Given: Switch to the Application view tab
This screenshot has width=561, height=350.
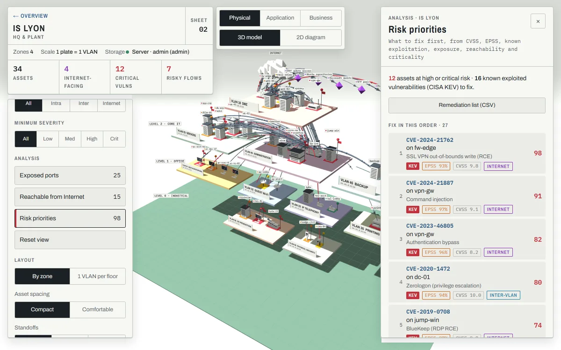Looking at the screenshot, I should [280, 18].
